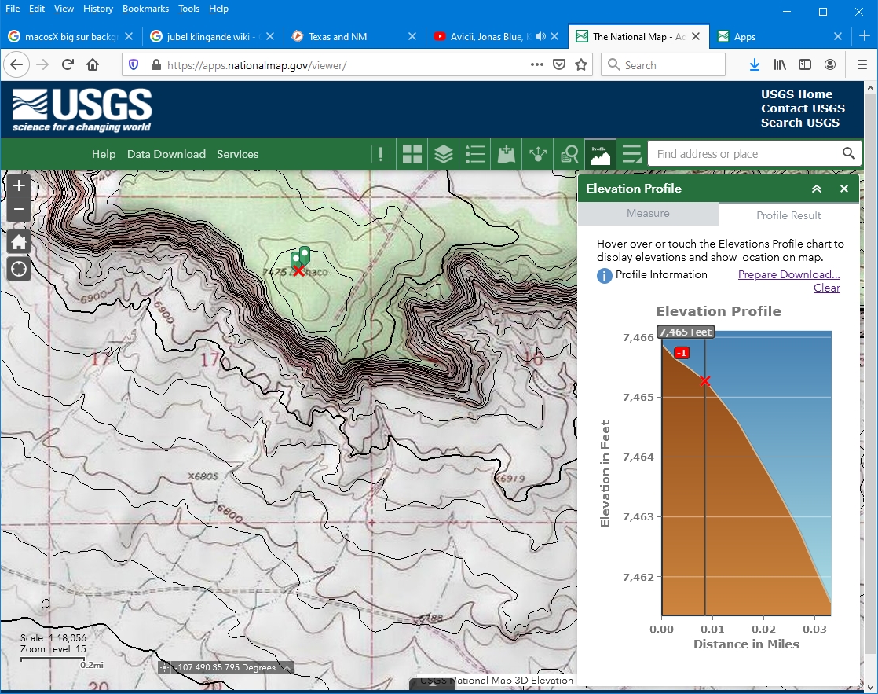Click the Prepare Download link
This screenshot has width=878, height=694.
(788, 274)
